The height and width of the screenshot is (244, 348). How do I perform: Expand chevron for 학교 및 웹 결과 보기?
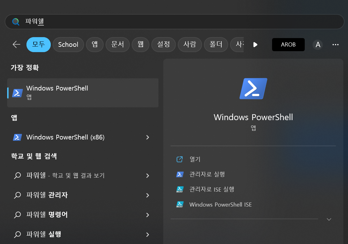click(x=148, y=176)
